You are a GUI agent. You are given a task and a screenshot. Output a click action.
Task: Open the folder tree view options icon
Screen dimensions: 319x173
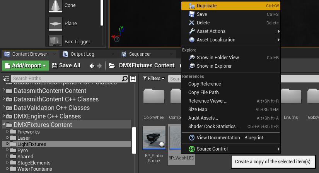(133, 79)
